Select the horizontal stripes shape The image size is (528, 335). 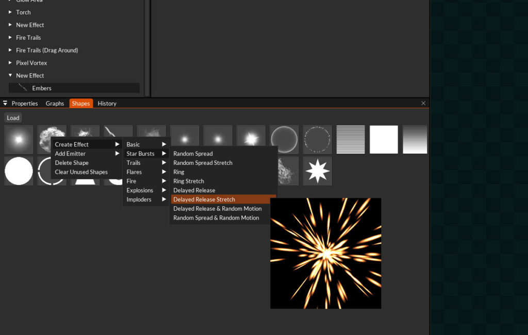[x=350, y=139]
